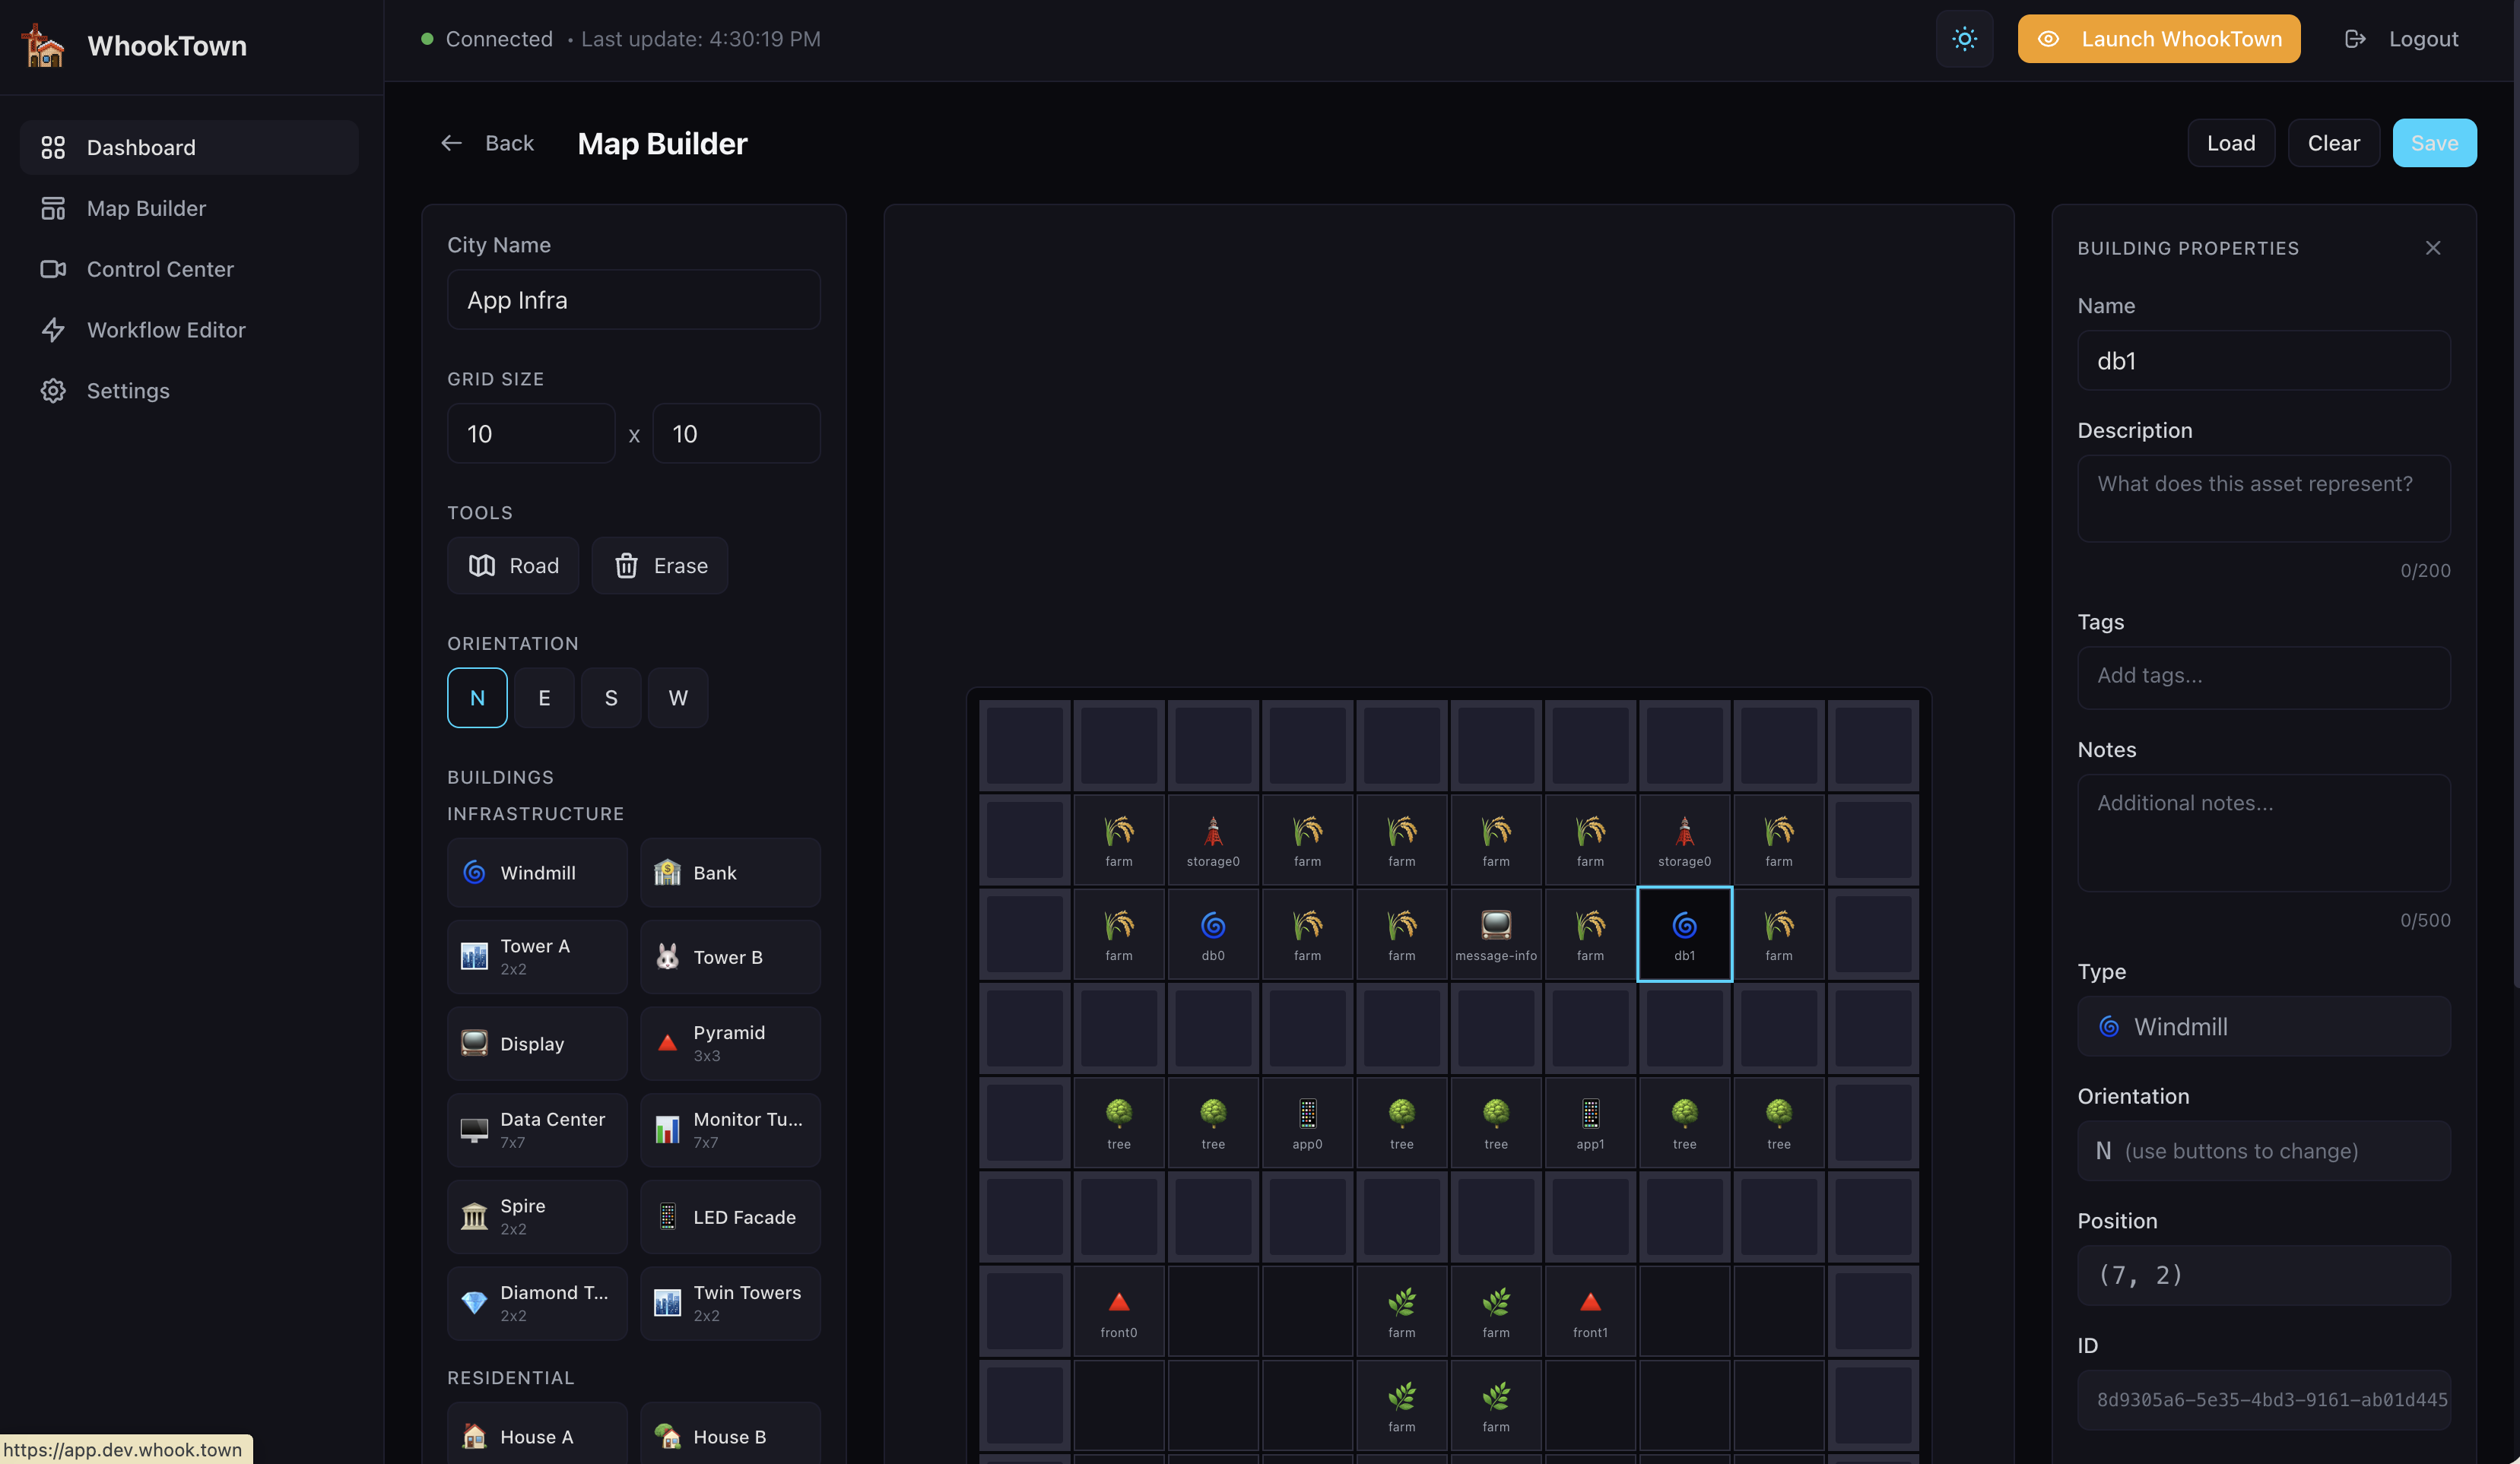Click the Description text area
This screenshot has width=2520, height=1464.
coord(2263,499)
